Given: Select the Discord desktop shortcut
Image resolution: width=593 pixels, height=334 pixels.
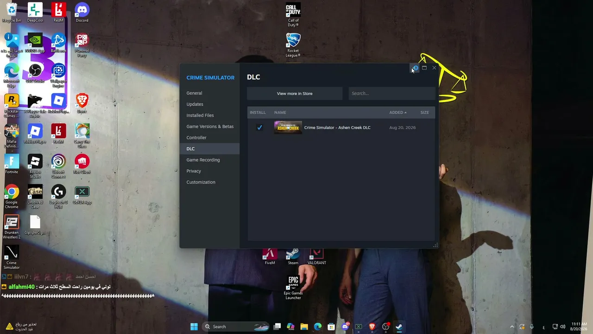Looking at the screenshot, I should point(82,13).
